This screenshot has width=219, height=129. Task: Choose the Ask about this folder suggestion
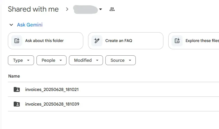point(44,41)
